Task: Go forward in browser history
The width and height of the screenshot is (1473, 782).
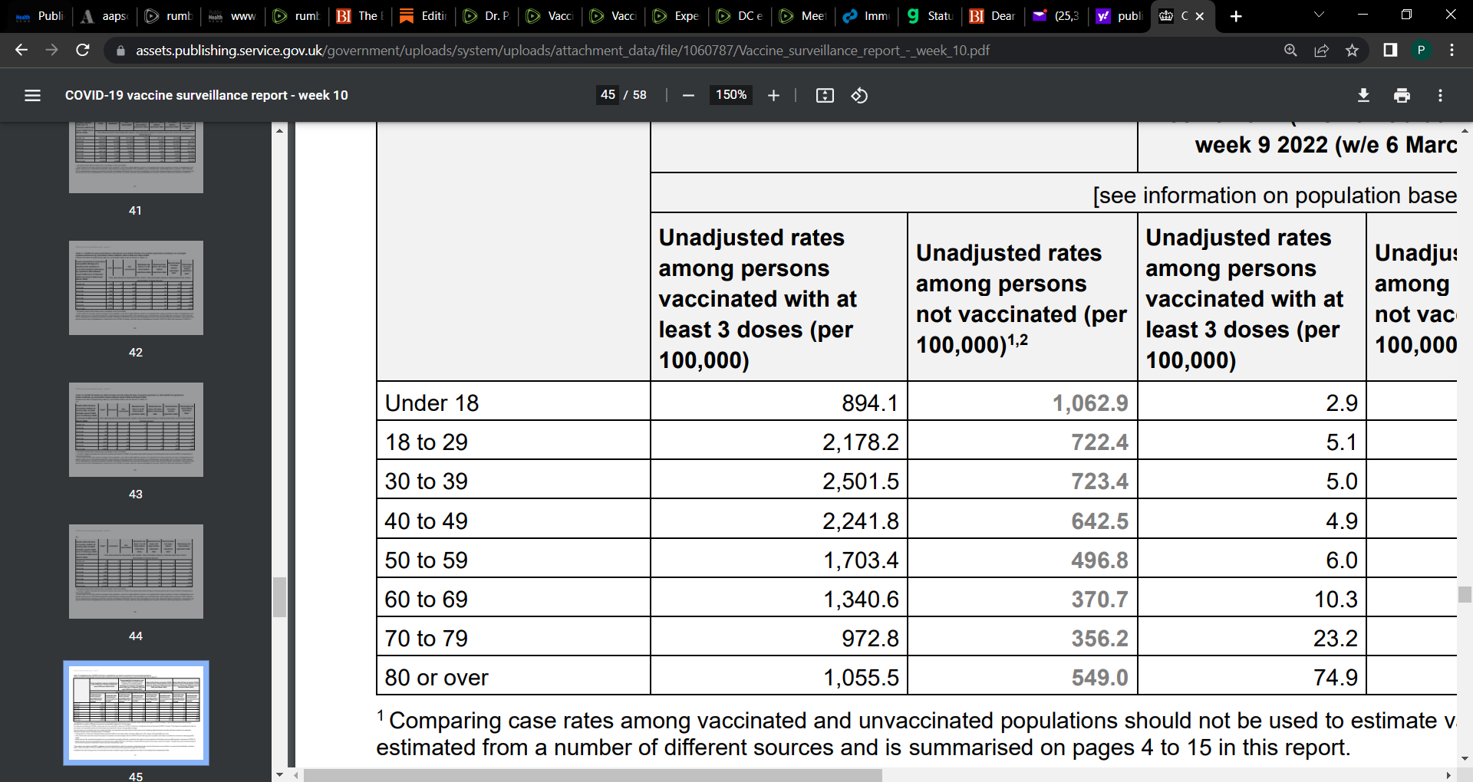Action: coord(52,50)
